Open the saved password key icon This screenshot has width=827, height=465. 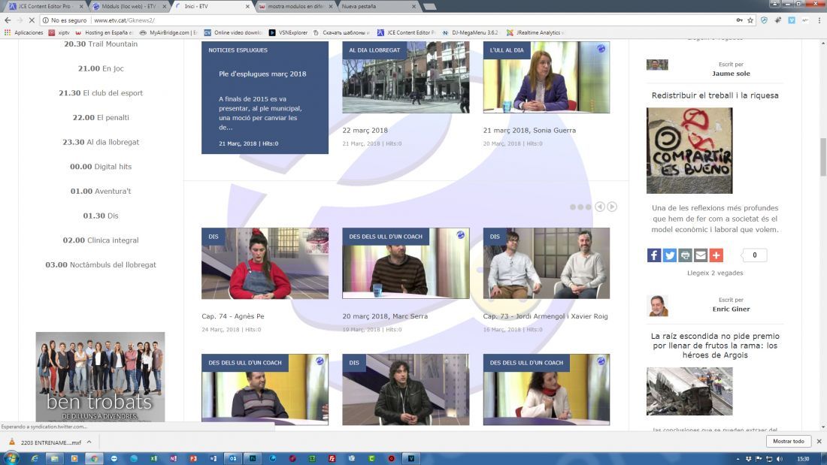pos(740,20)
